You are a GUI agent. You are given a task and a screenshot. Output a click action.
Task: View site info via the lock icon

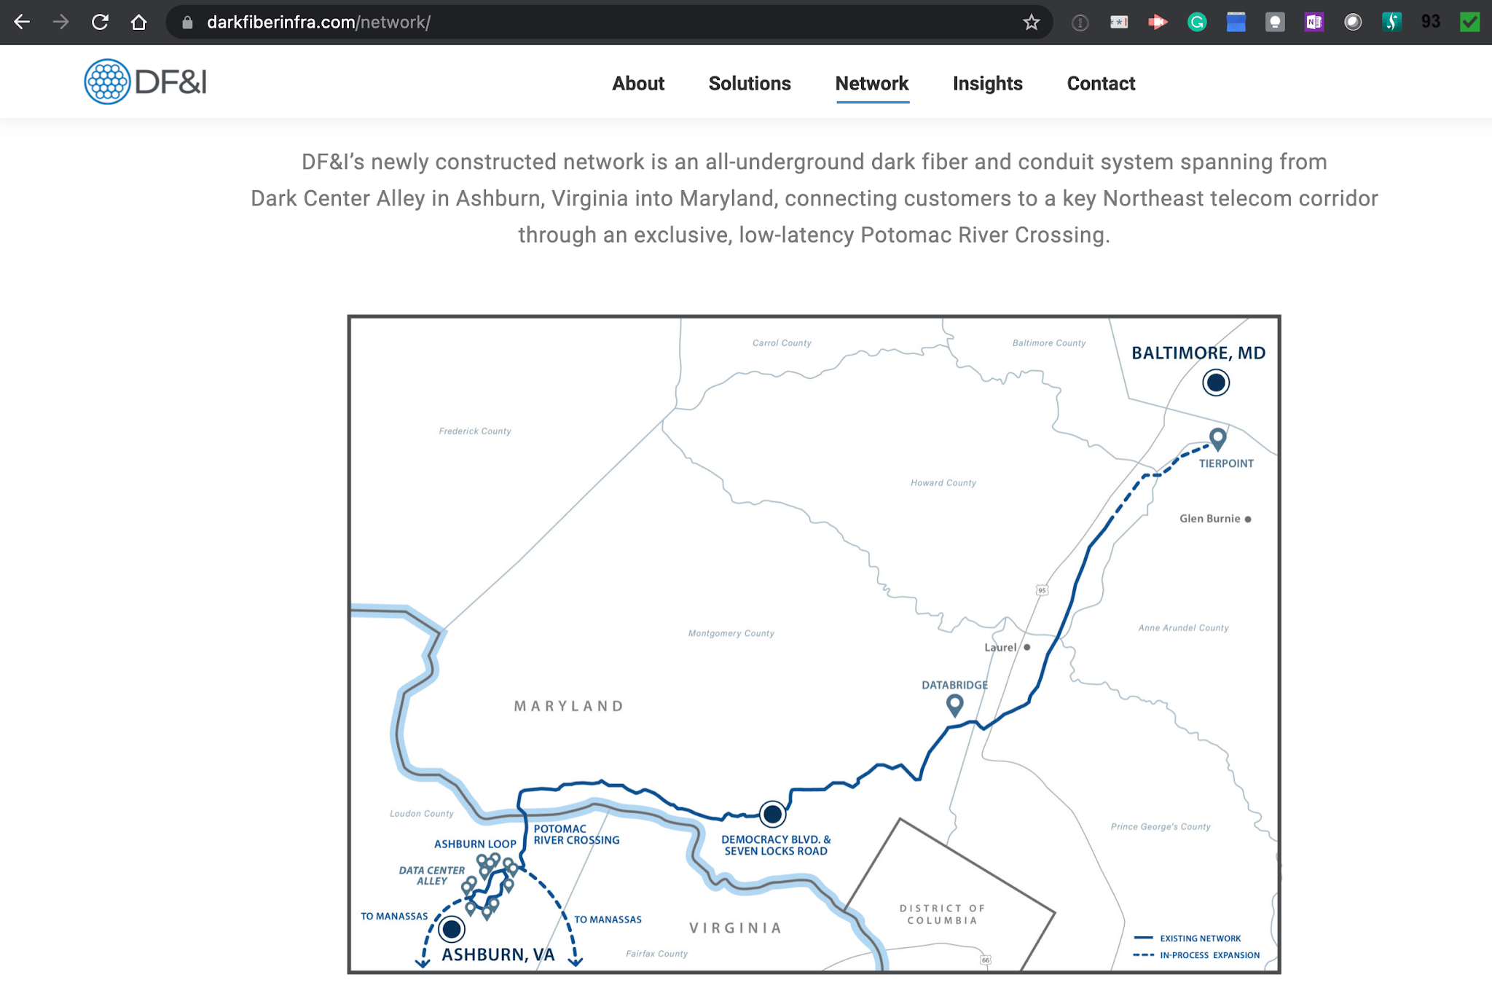coord(187,23)
